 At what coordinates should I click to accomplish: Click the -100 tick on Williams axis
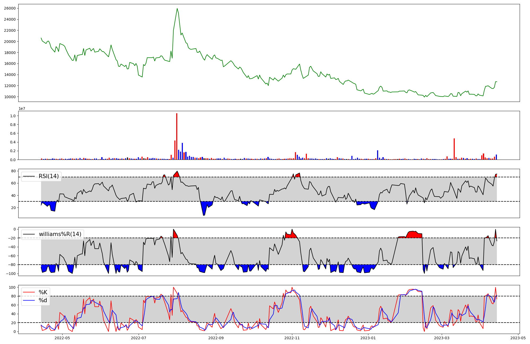(11, 274)
